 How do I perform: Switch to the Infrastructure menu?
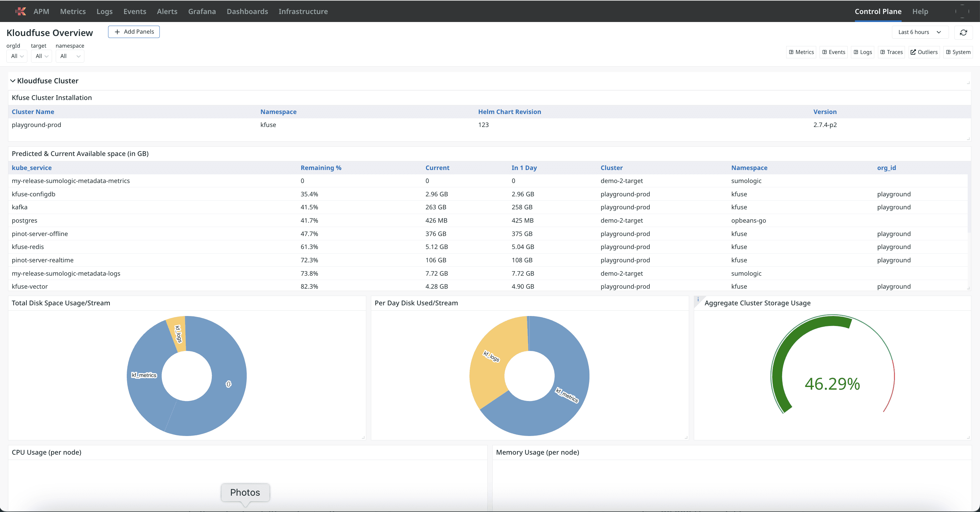pos(303,11)
